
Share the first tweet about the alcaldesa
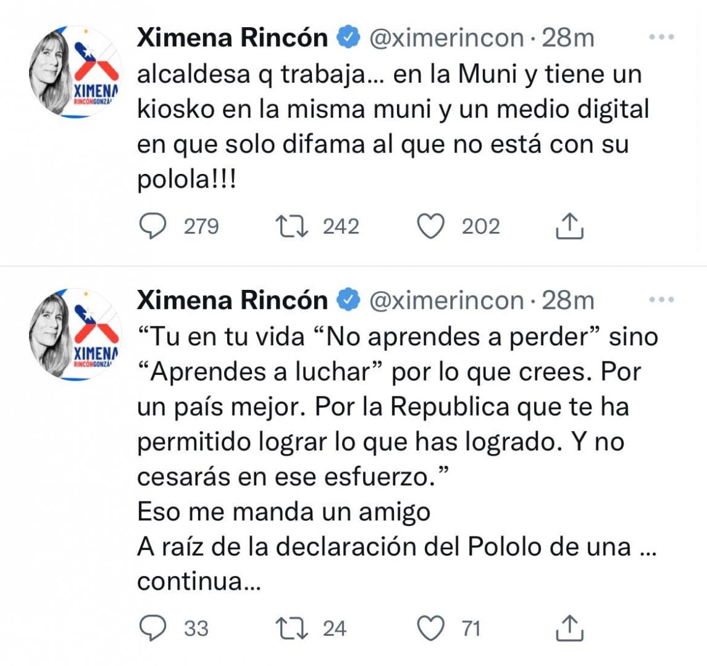[569, 226]
